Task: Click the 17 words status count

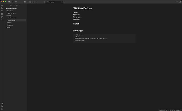Action: tap(170, 110)
